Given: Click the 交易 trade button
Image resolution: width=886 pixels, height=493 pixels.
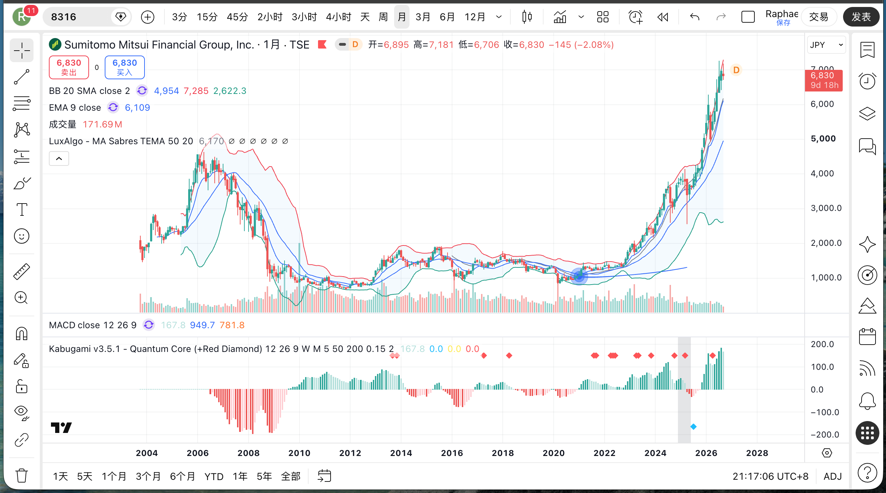Looking at the screenshot, I should click(x=819, y=17).
